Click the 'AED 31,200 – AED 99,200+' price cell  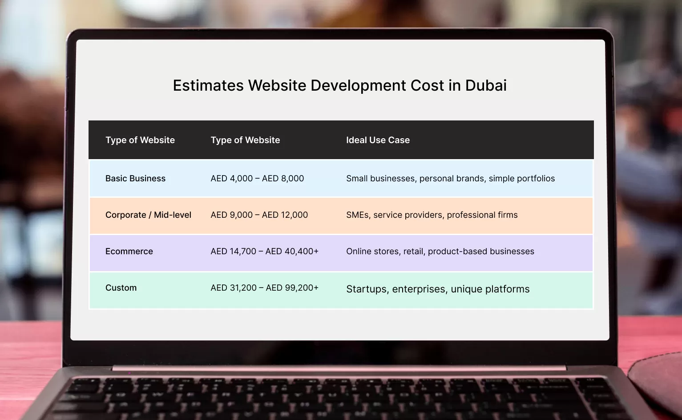264,288
